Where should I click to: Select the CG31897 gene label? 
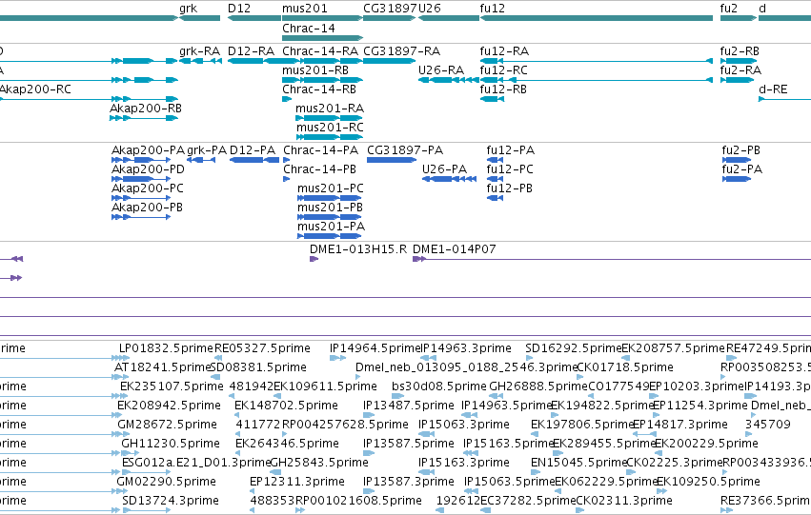390,9
